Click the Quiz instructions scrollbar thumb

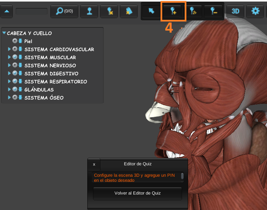tap(182, 176)
